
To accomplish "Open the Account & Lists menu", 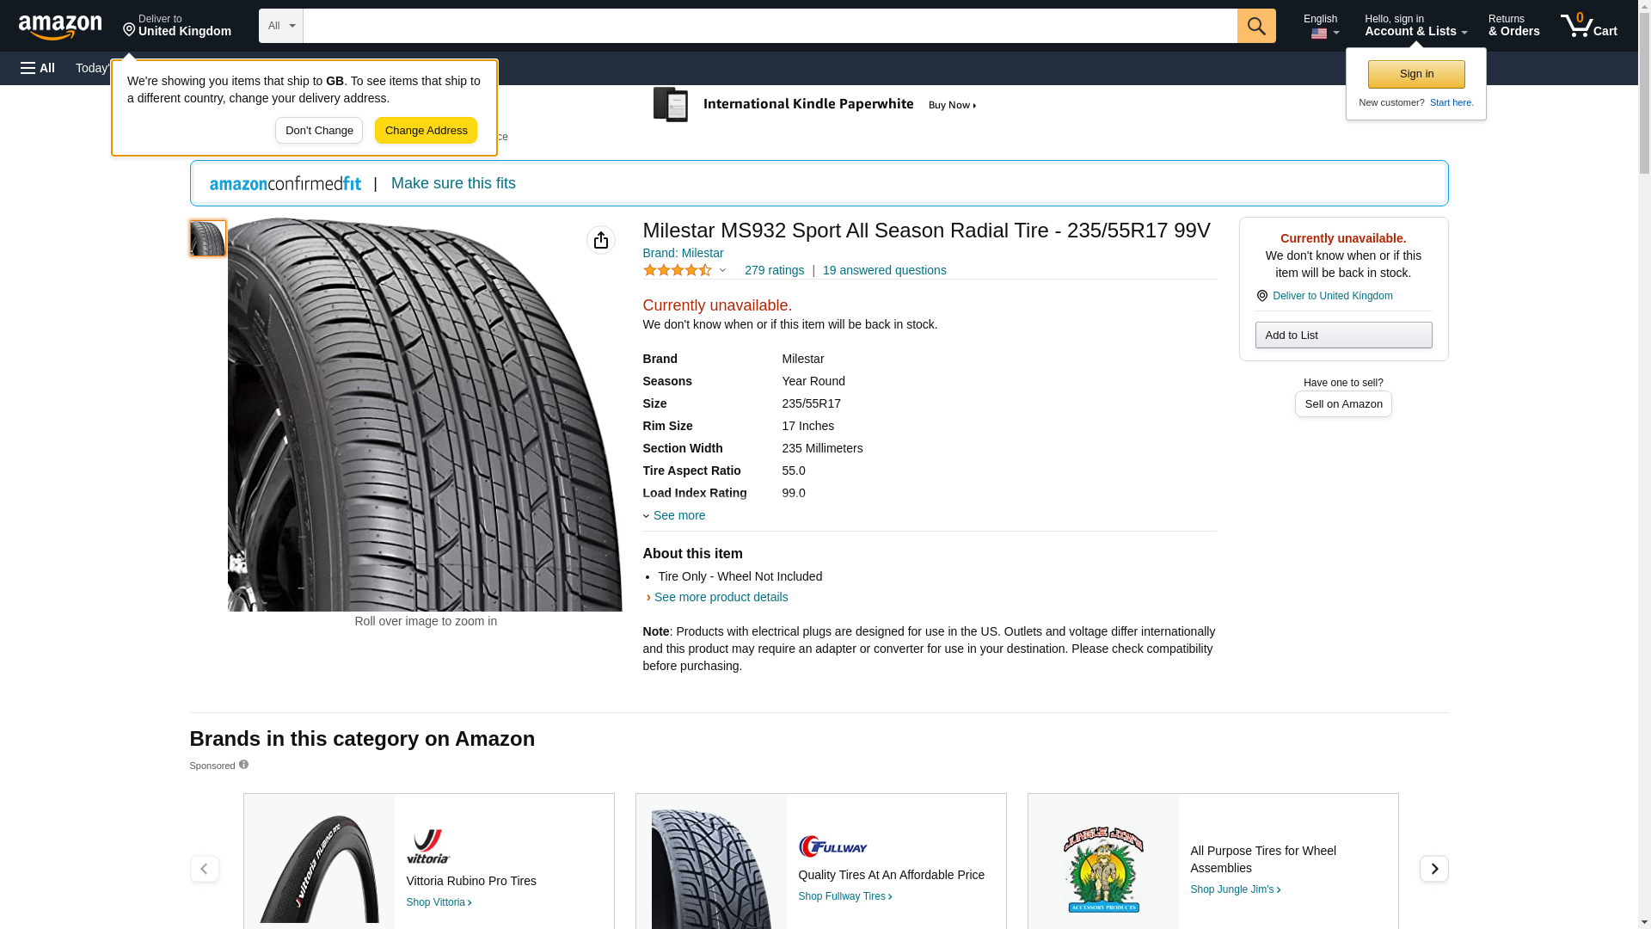I will click(x=1415, y=26).
